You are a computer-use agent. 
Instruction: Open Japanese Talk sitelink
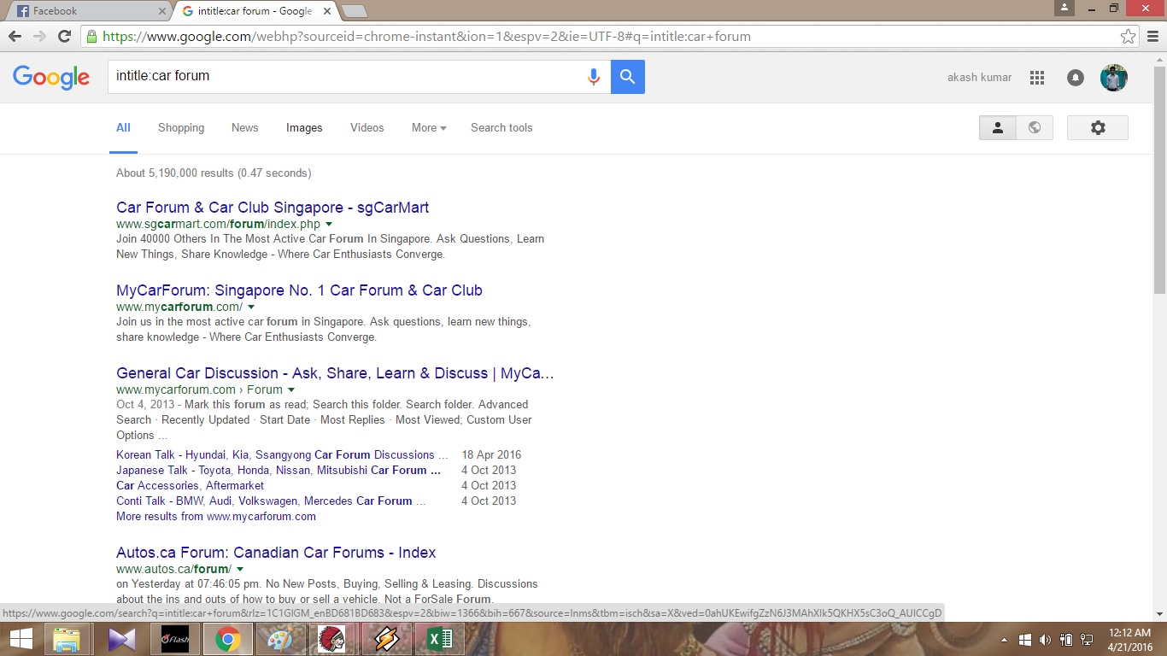[279, 470]
